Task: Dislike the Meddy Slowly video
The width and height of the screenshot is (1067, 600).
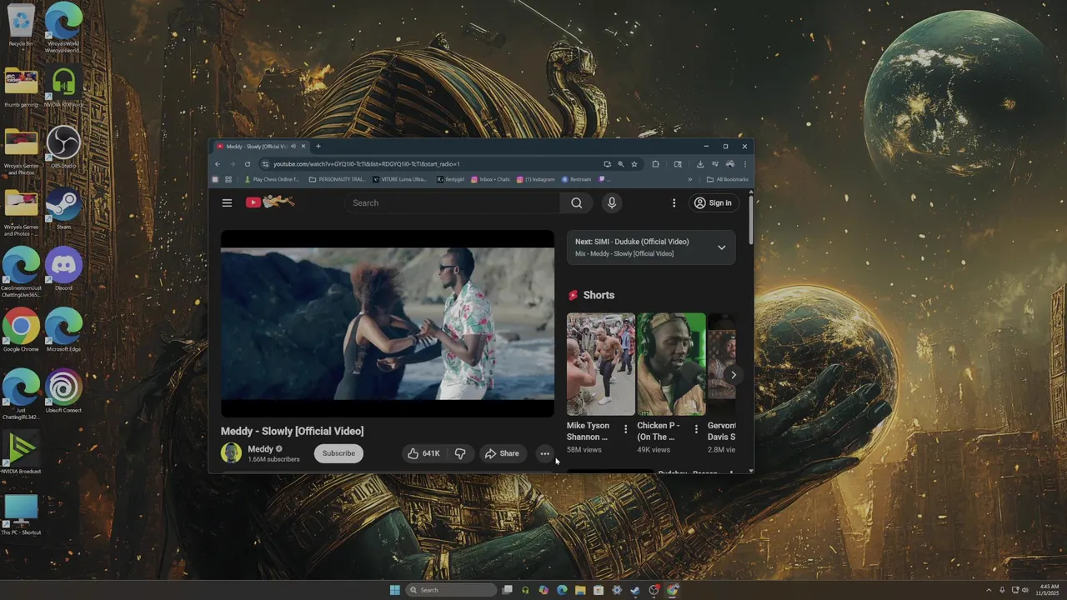Action: pos(460,453)
